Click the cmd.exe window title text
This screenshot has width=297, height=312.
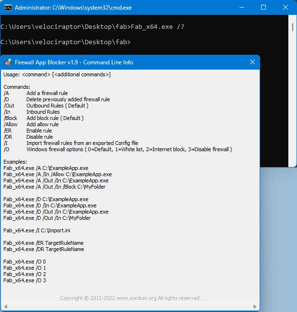coord(73,8)
